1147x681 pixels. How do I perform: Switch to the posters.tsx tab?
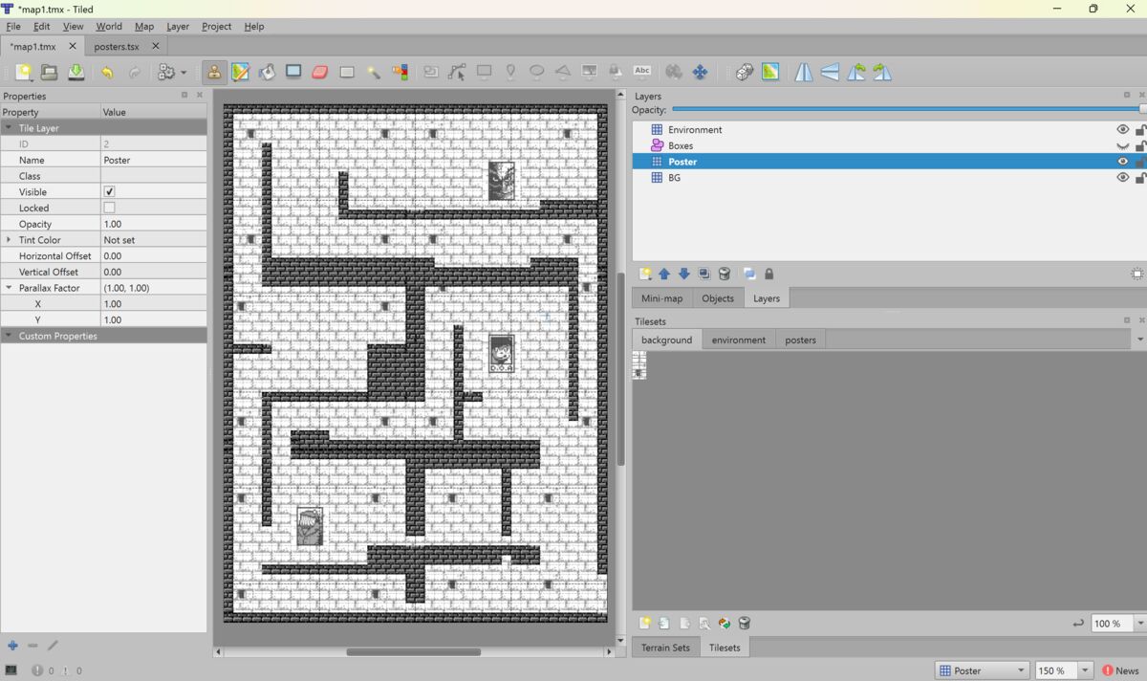pos(118,46)
